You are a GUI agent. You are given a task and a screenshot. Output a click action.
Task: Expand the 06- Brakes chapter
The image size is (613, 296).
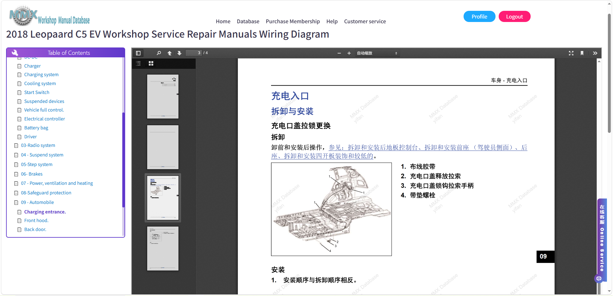tap(32, 174)
